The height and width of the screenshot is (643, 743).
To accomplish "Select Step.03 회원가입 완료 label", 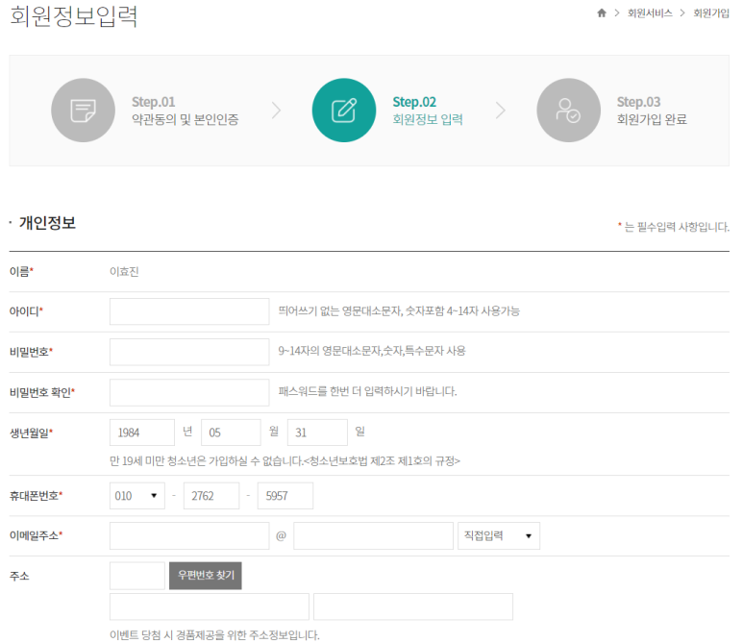I will [x=652, y=111].
